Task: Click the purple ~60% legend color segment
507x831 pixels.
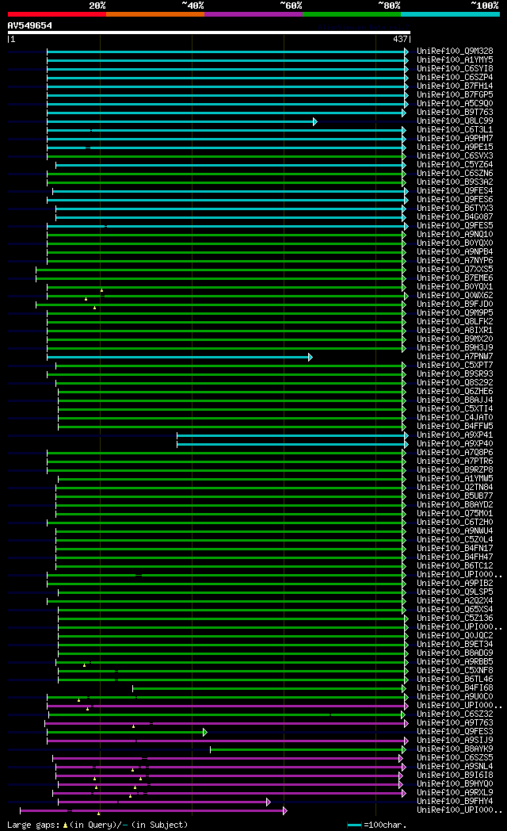Action: (253, 14)
